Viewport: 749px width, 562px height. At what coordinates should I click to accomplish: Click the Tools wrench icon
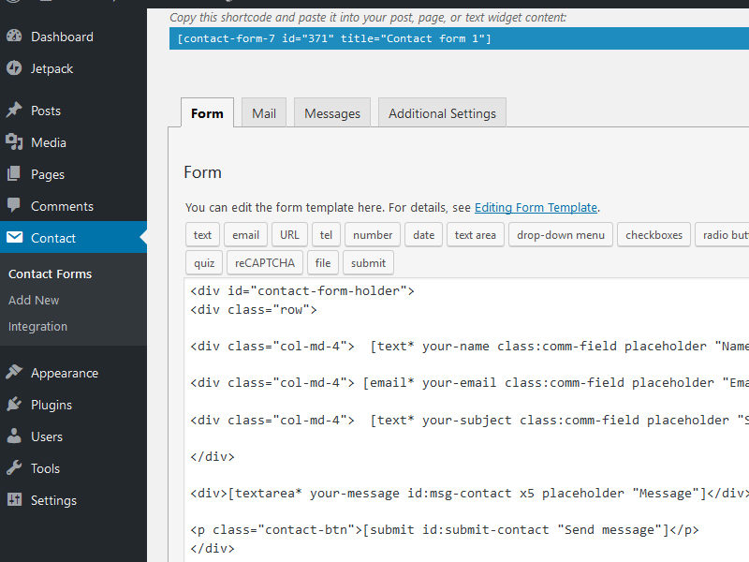(14, 468)
